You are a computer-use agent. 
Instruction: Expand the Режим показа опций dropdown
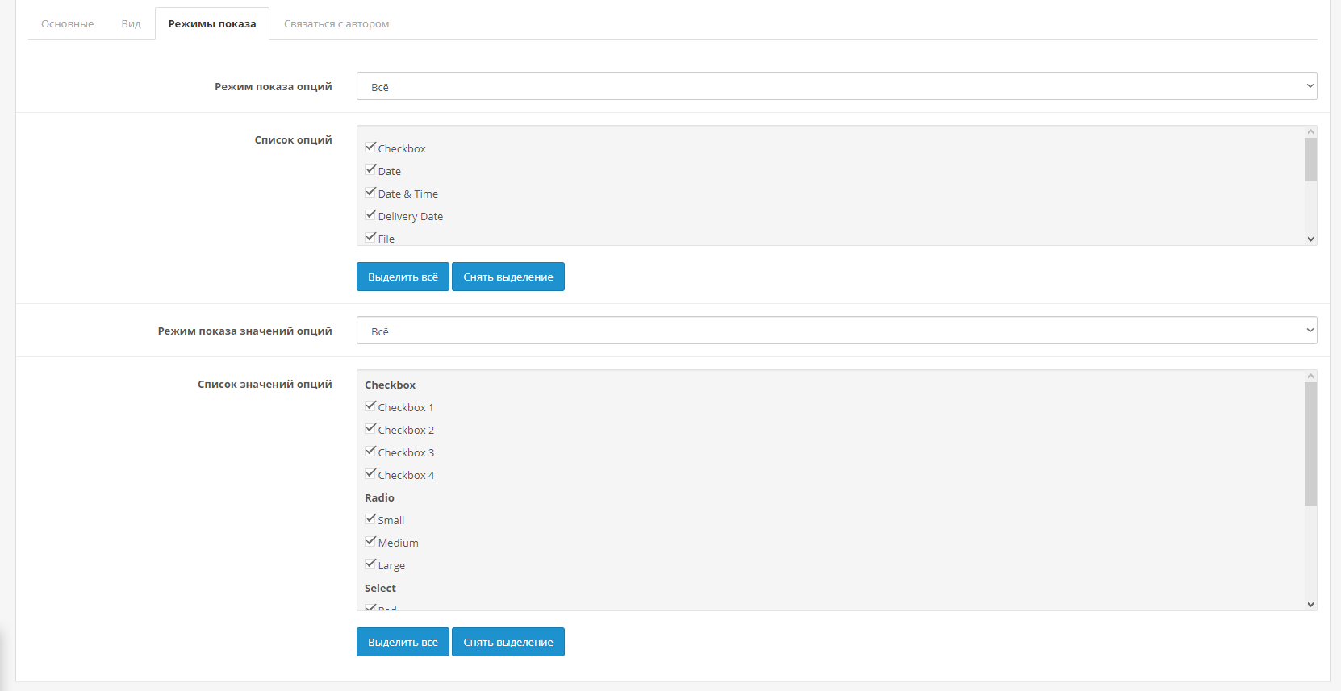pos(836,86)
